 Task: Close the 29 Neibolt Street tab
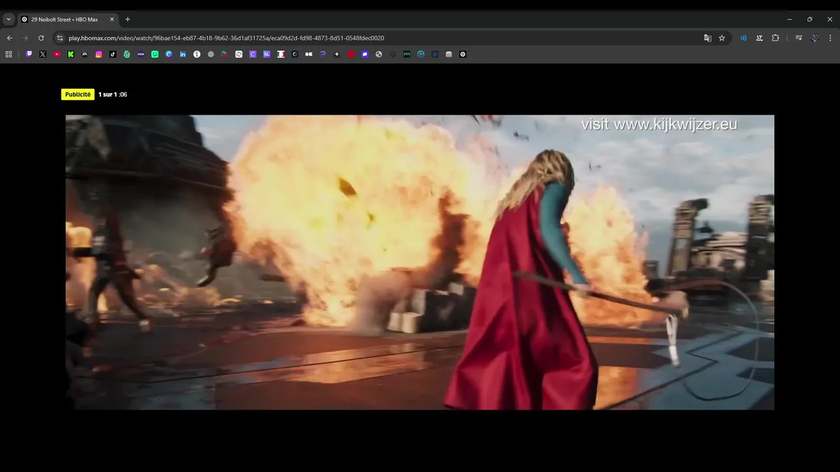[x=112, y=20]
